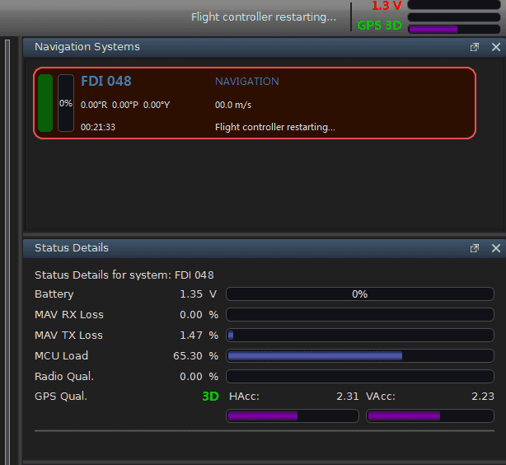Click the HAcc purple accuracy bar

tap(293, 416)
